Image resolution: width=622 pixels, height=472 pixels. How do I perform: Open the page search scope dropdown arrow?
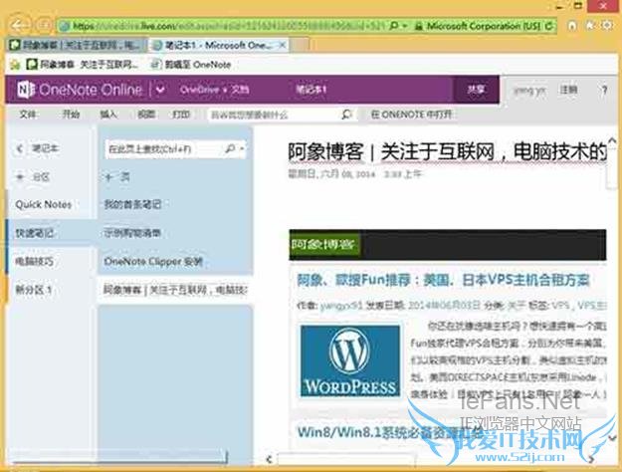coord(242,149)
